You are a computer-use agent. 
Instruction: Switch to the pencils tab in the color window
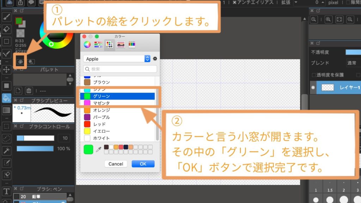click(132, 44)
